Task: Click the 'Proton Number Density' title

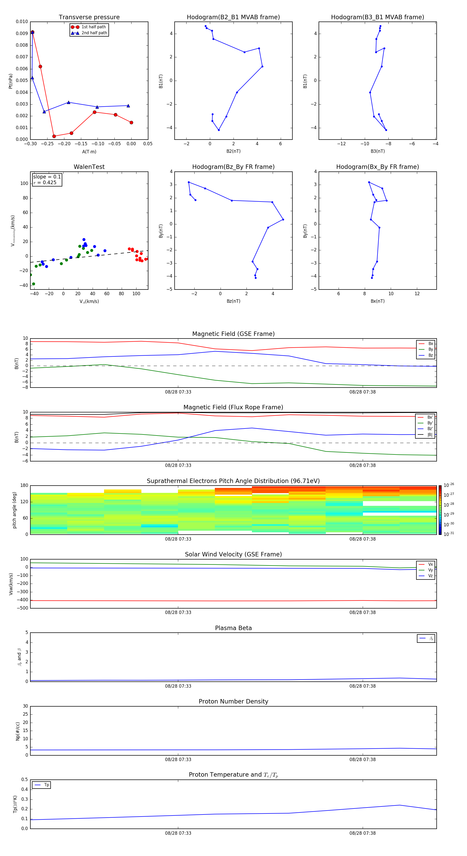Action: pyautogui.click(x=233, y=701)
